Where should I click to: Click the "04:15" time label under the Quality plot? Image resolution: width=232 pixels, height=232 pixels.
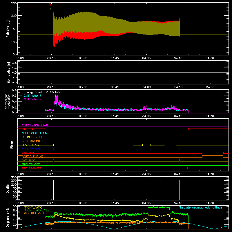[x=178, y=203]
